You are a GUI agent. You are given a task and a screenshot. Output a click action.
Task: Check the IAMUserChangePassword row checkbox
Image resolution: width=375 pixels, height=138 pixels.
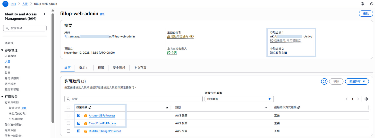point(68,131)
